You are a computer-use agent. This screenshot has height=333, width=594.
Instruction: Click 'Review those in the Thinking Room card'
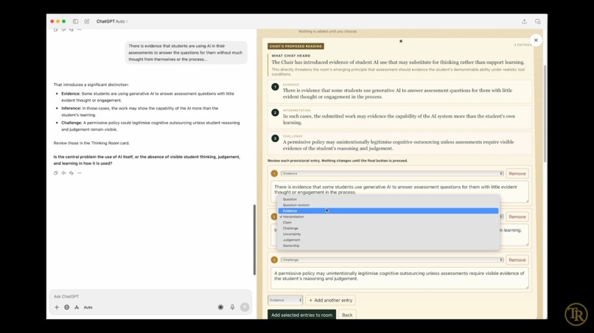click(91, 143)
